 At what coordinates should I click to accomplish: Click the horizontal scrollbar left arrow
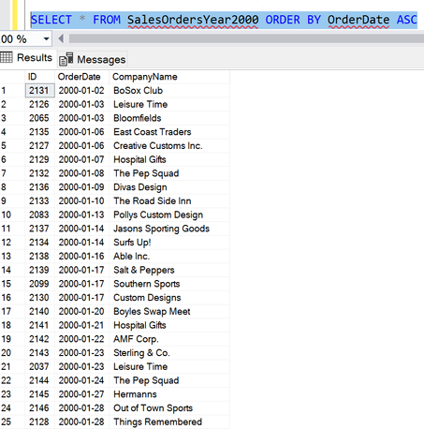tap(61, 38)
